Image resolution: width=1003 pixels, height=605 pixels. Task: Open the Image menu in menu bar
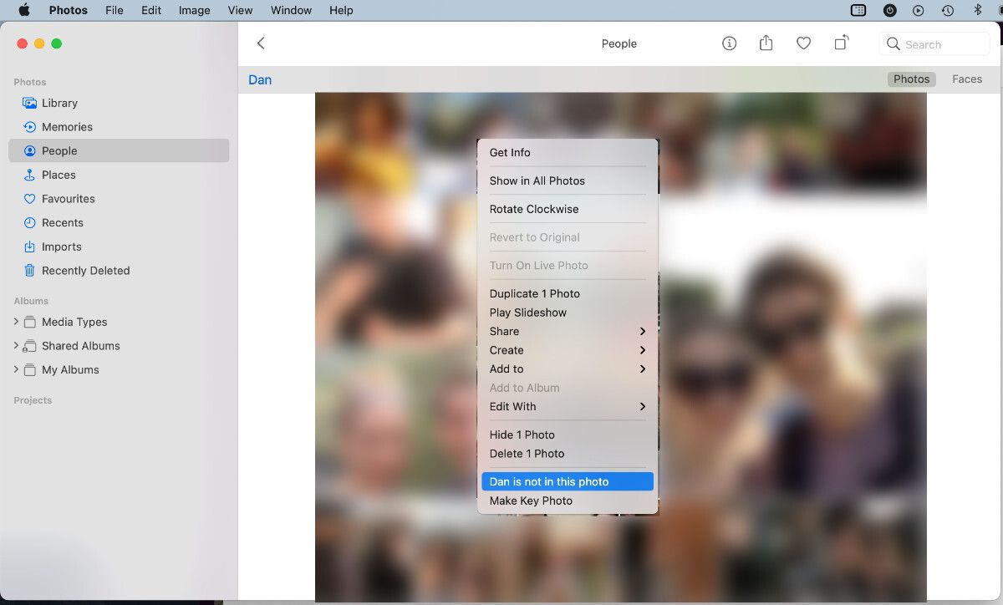point(194,10)
